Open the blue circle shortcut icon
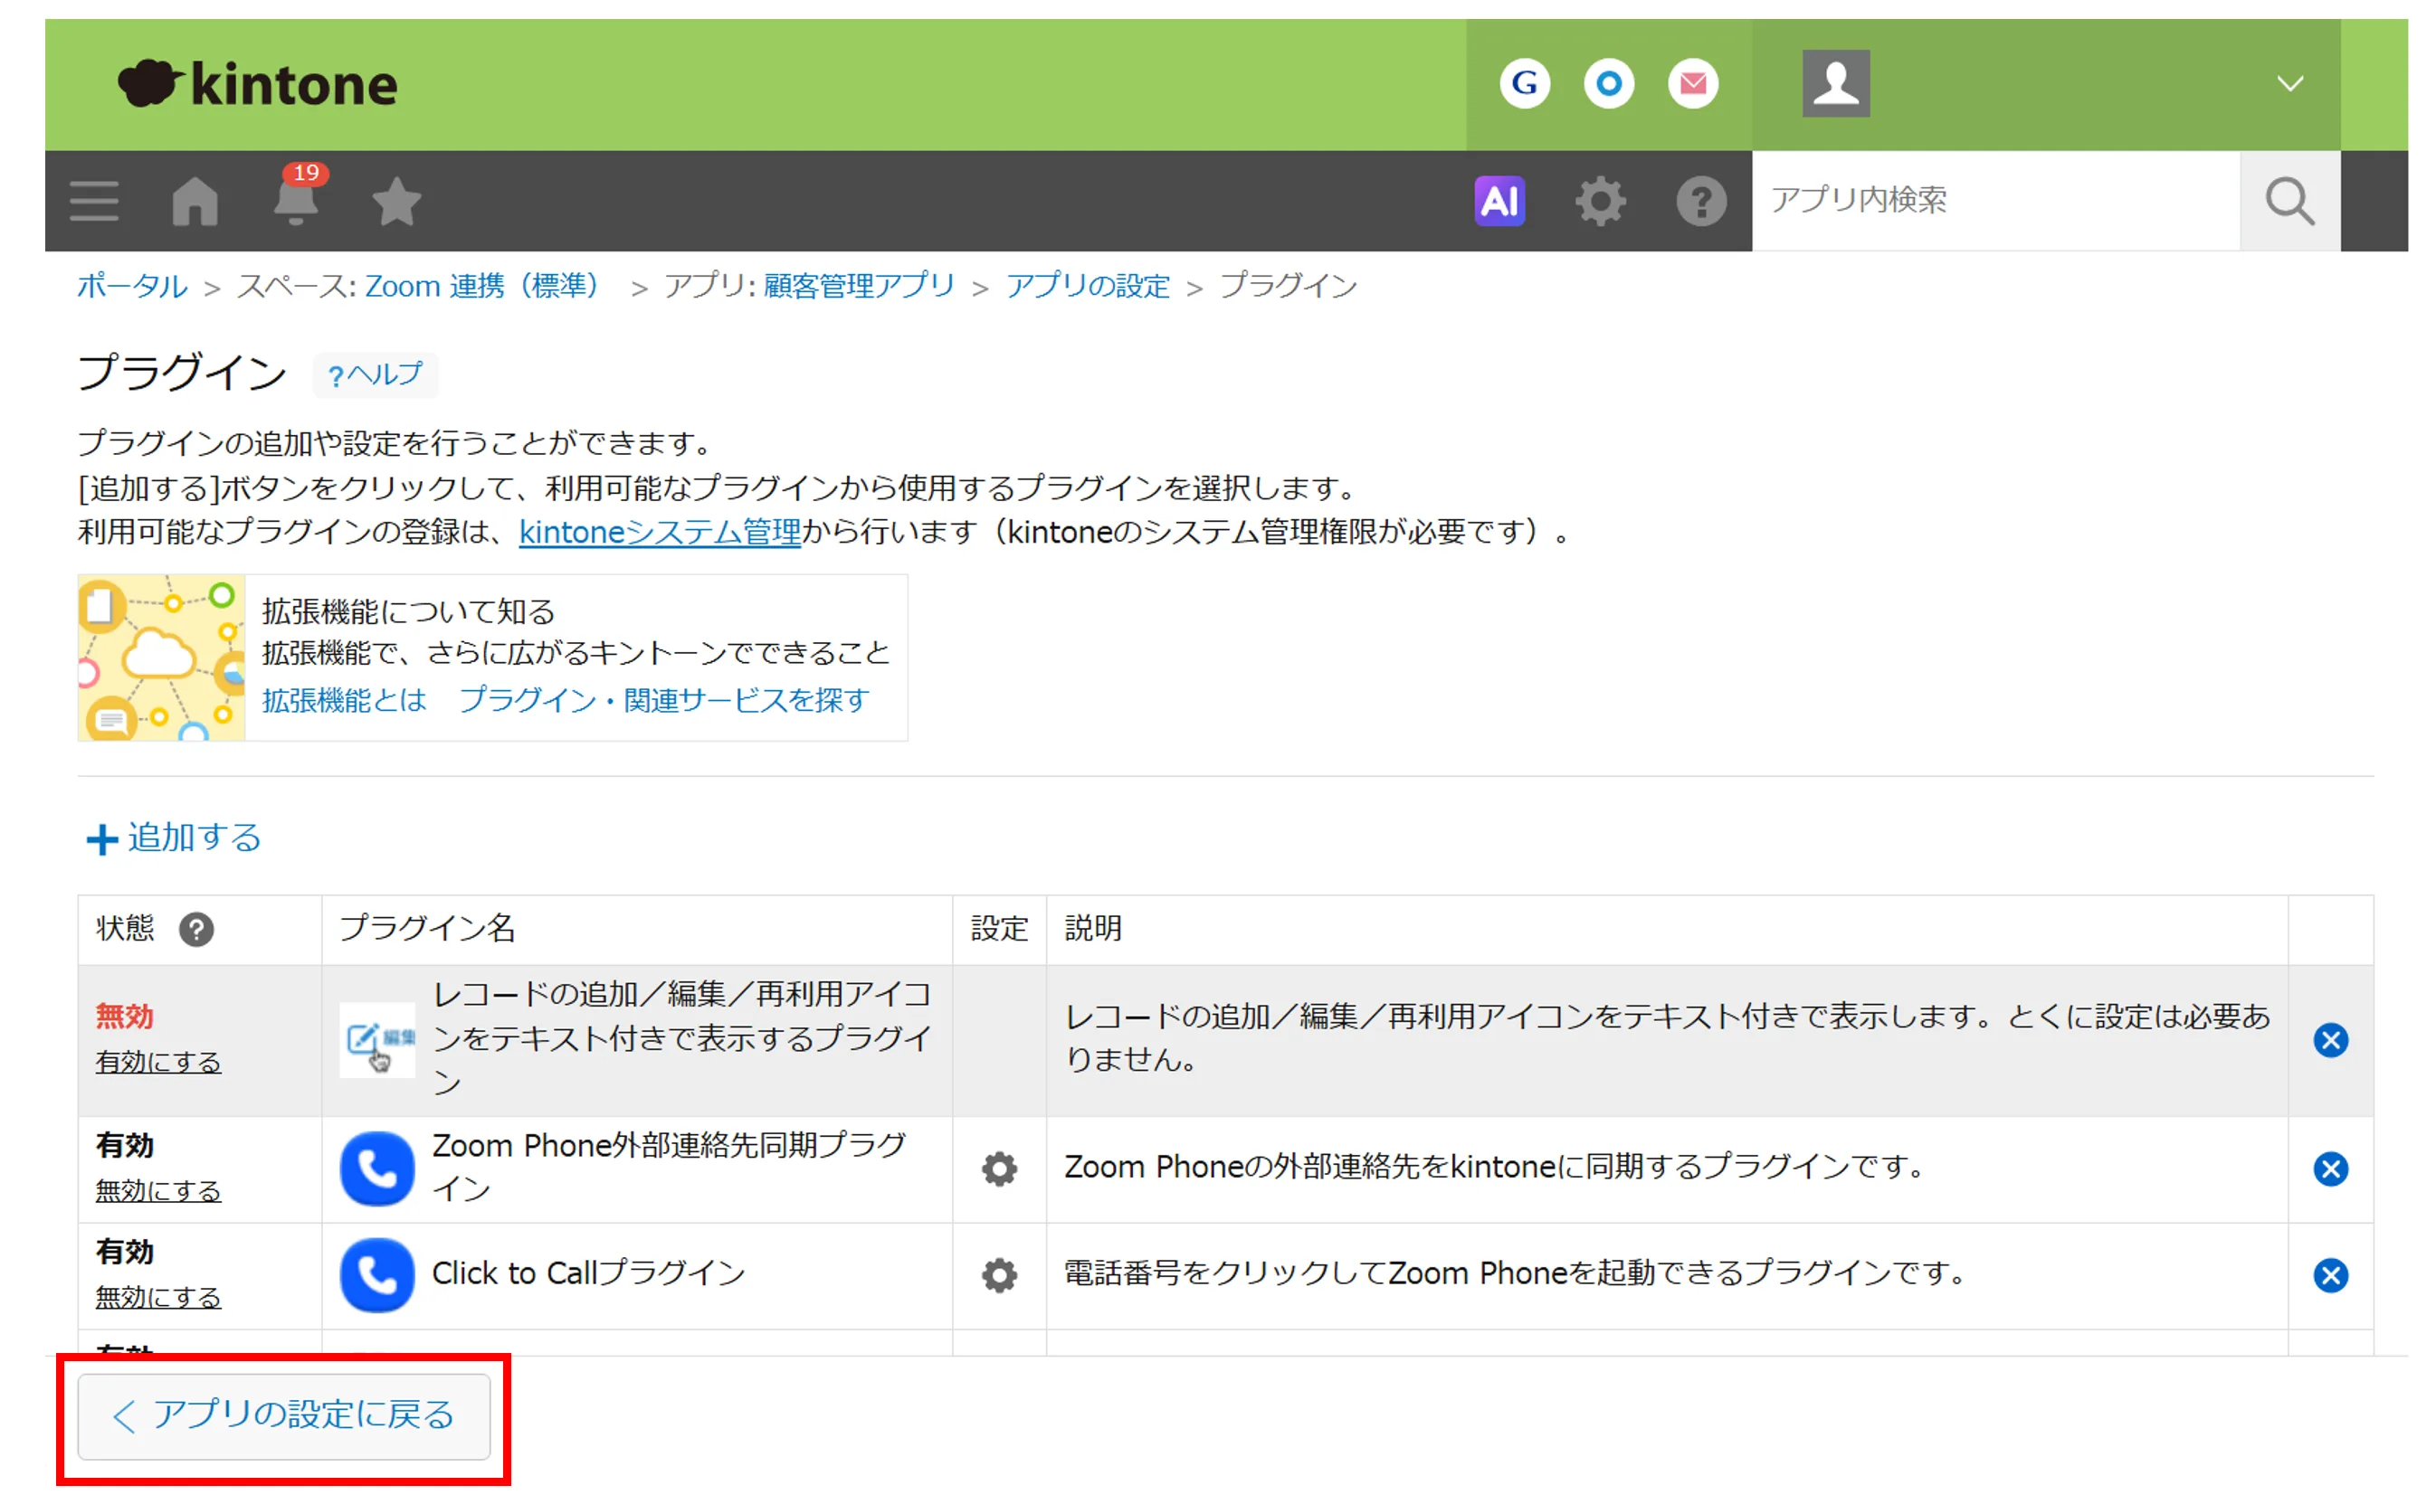 [x=1608, y=84]
